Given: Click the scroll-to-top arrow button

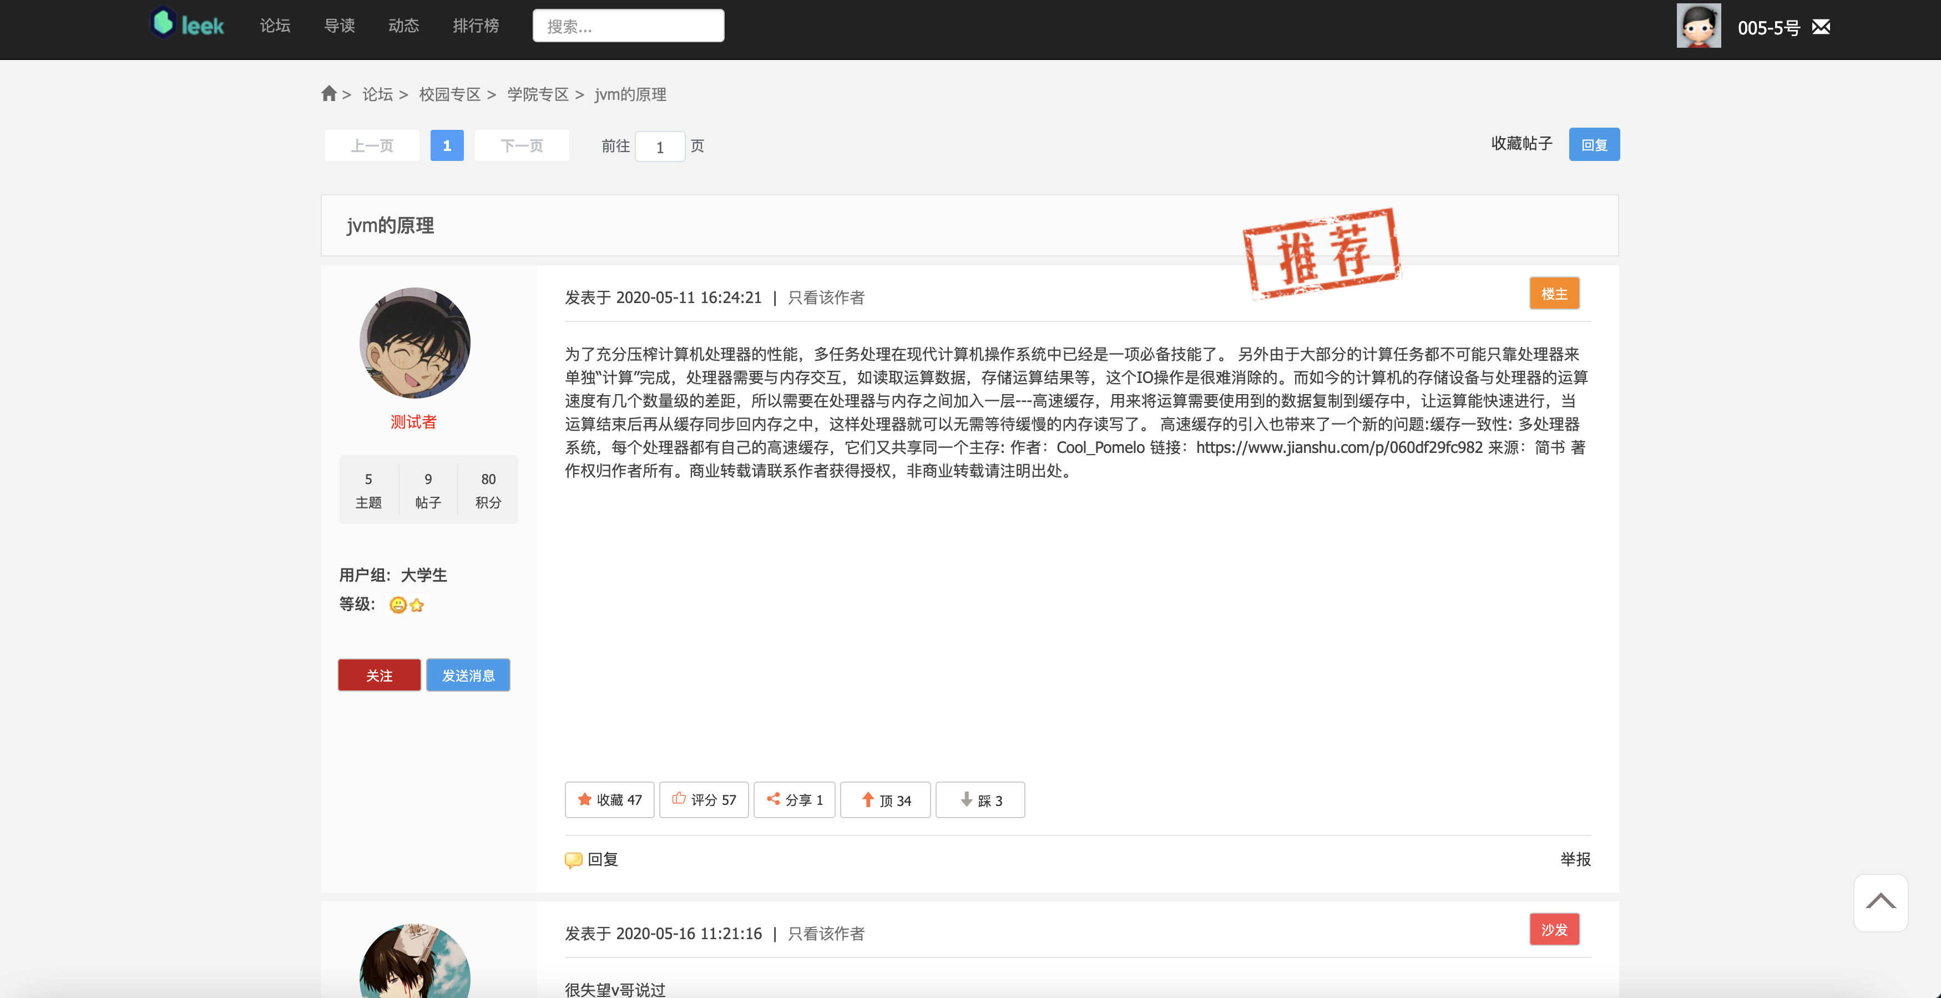Looking at the screenshot, I should [1880, 903].
